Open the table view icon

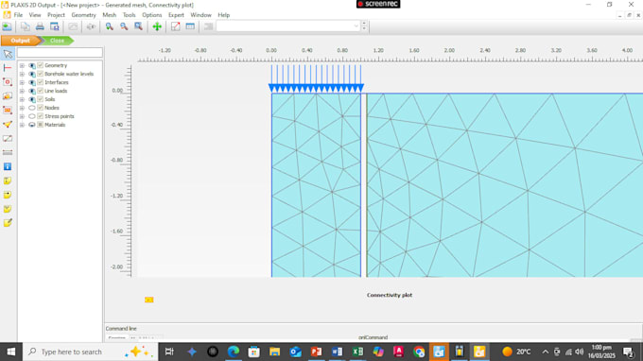tap(190, 26)
